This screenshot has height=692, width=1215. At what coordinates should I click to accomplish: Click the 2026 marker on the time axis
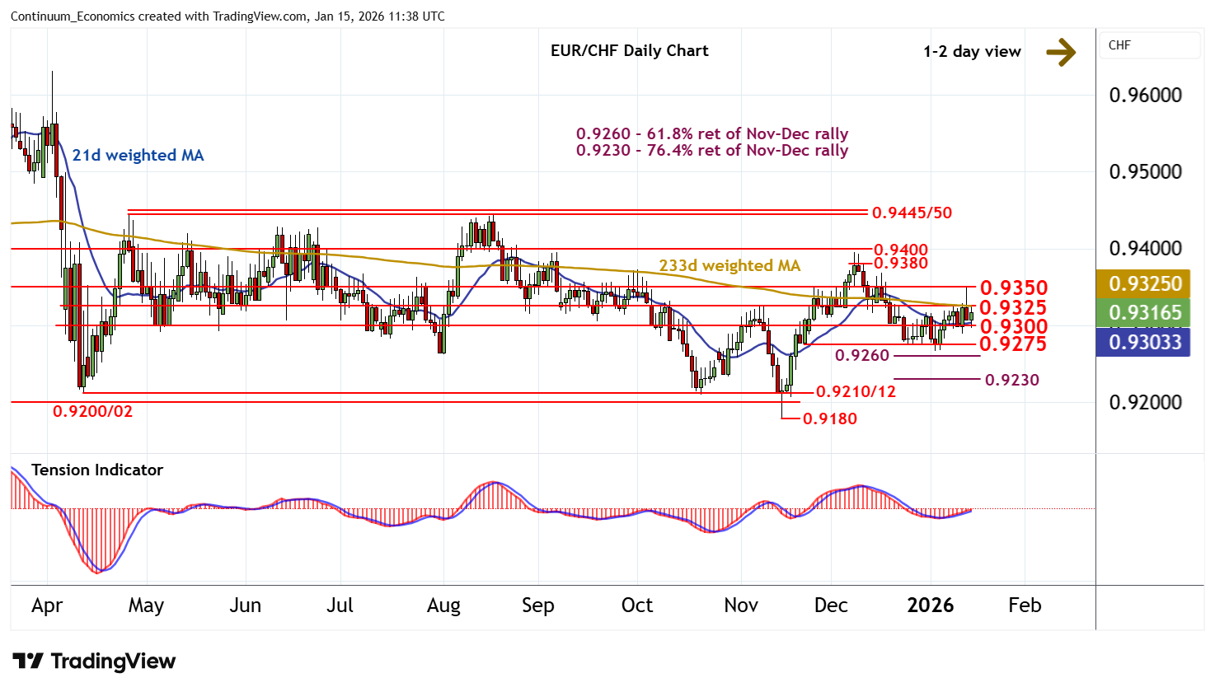click(930, 605)
